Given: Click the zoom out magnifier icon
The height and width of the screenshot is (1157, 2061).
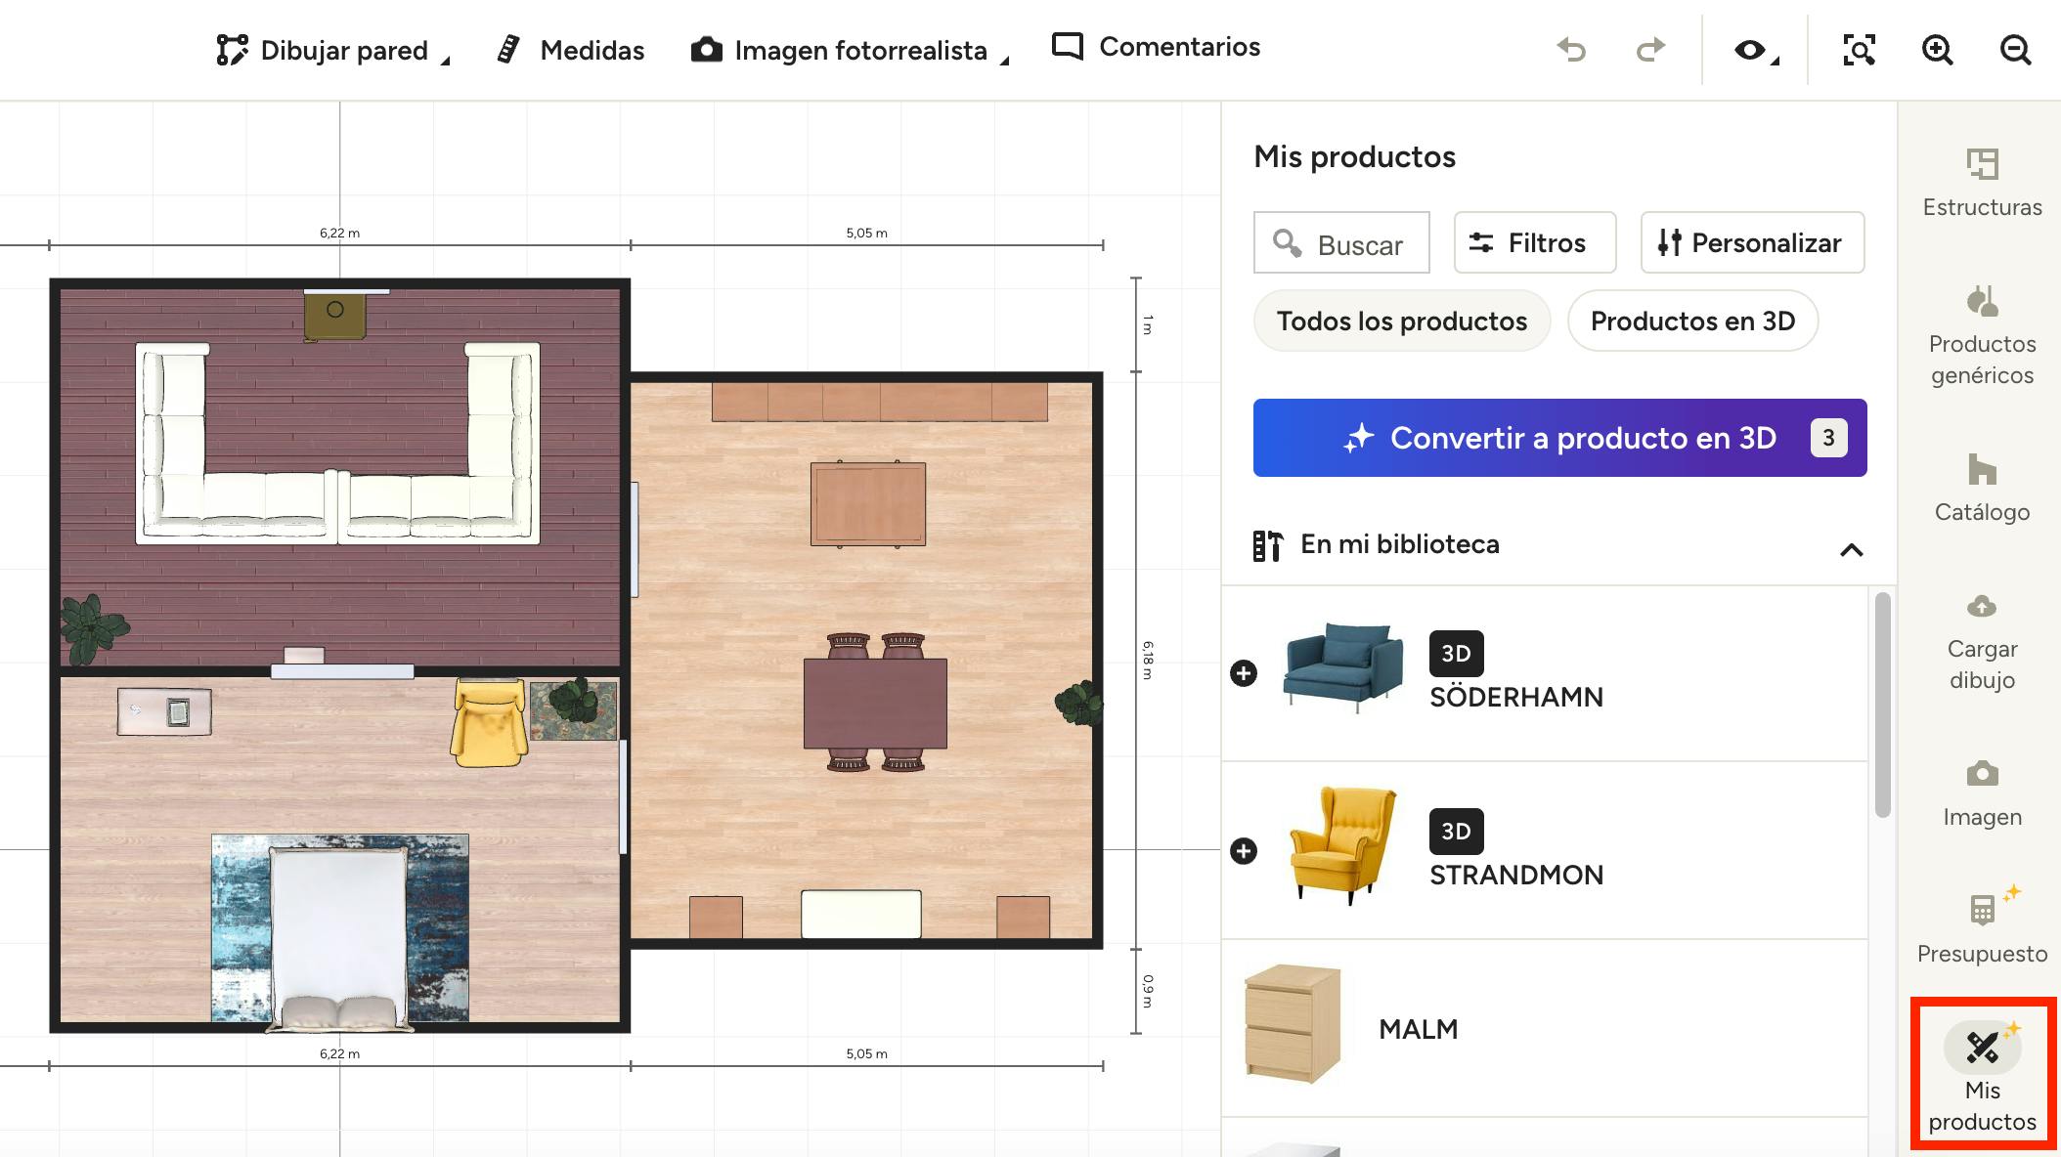Looking at the screenshot, I should [2015, 49].
